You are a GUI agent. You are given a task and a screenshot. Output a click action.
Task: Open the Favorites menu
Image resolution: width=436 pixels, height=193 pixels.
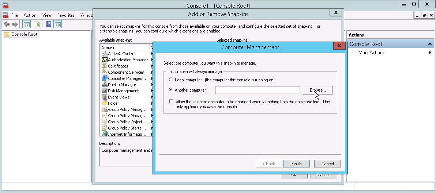66,15
